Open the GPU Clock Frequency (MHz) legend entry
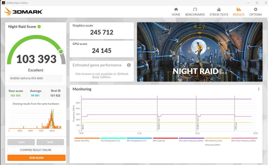 (x=244, y=140)
